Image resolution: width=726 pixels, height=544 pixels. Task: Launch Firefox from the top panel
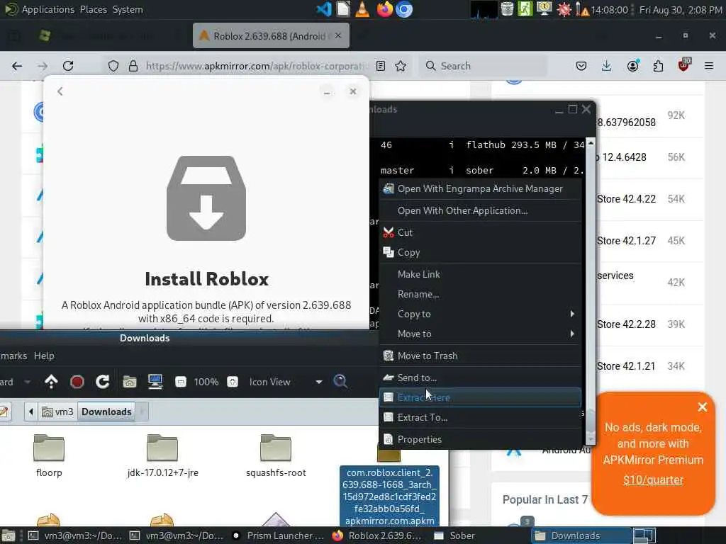point(384,9)
